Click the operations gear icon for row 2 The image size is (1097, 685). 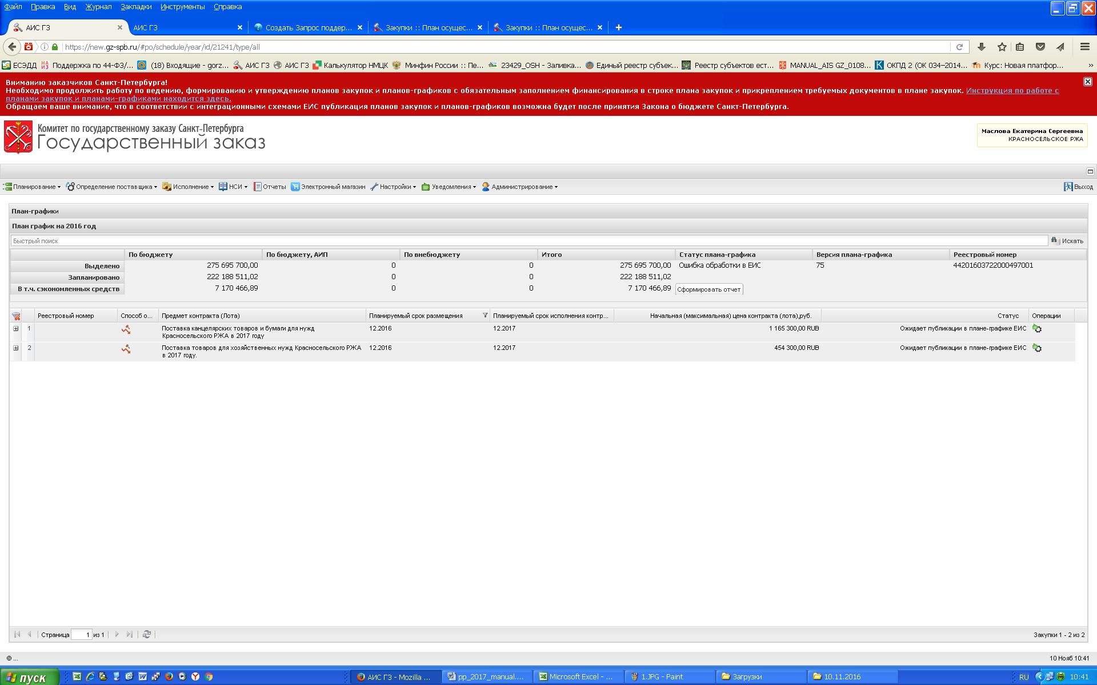[1037, 348]
